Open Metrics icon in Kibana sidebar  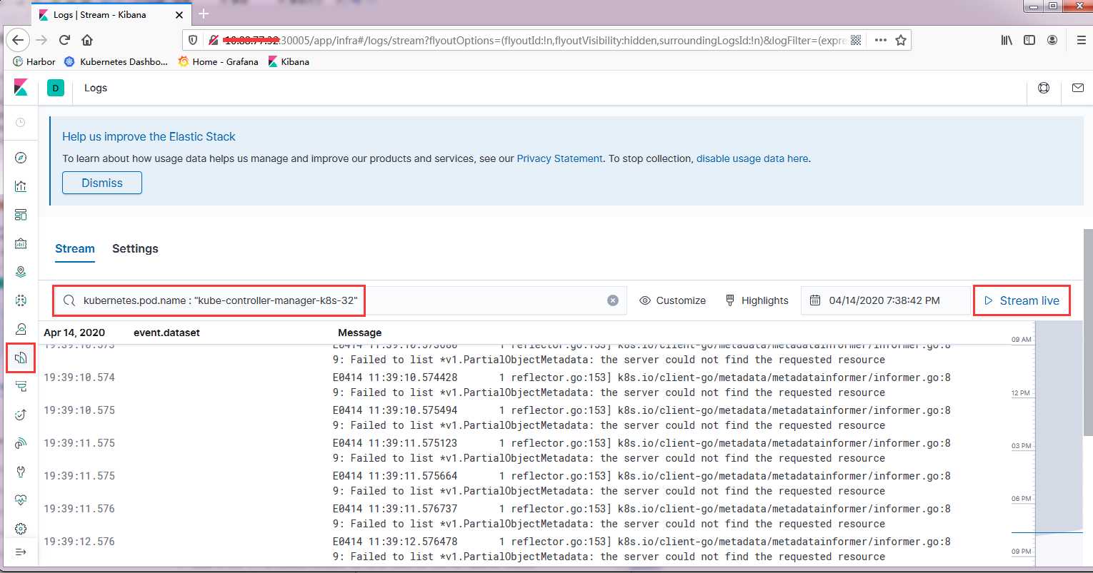(x=21, y=329)
